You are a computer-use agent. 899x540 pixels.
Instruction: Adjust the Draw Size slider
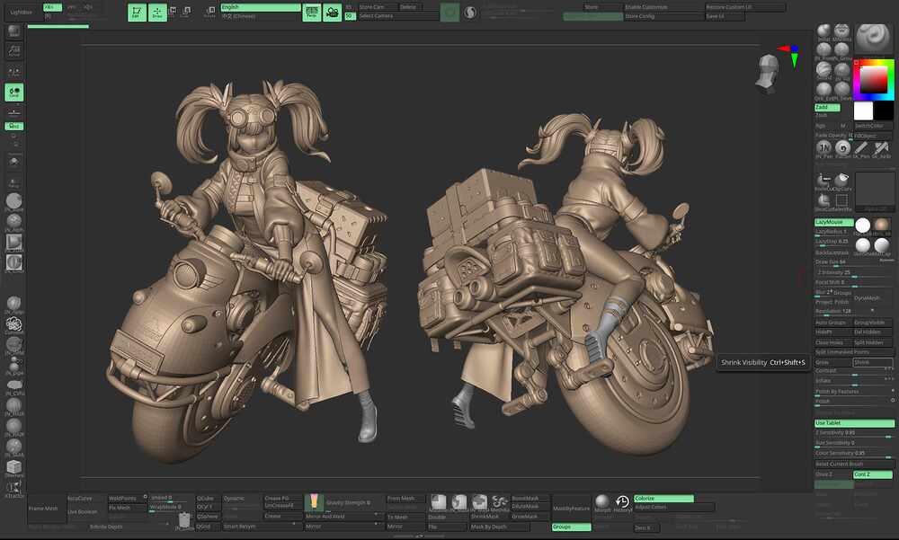point(854,262)
